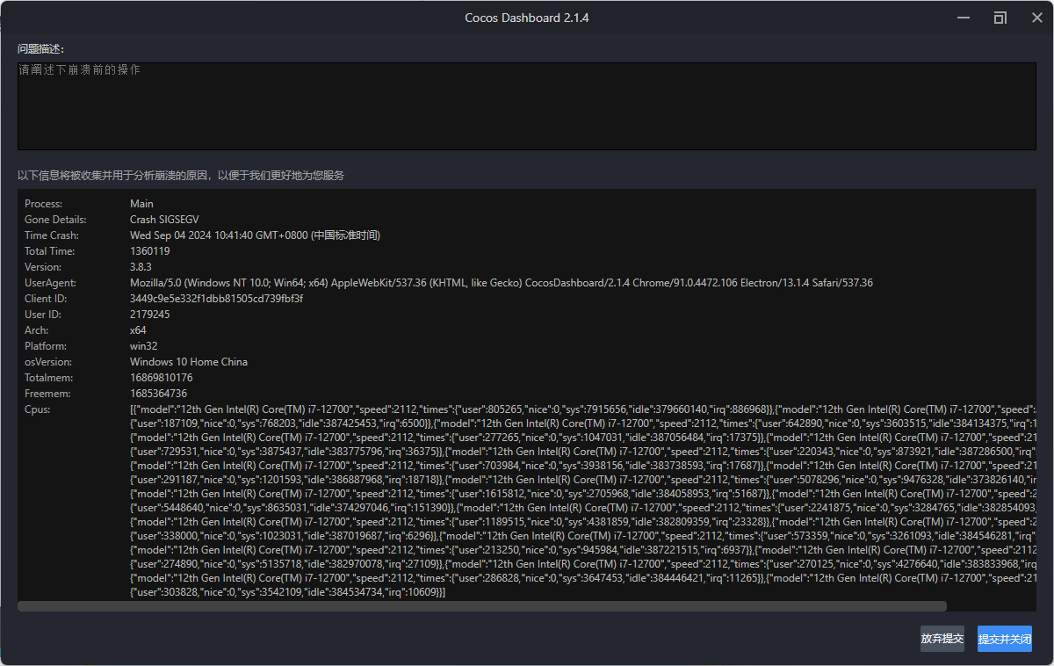The image size is (1054, 666).
Task: Click the Cpus label
Action: coord(38,409)
